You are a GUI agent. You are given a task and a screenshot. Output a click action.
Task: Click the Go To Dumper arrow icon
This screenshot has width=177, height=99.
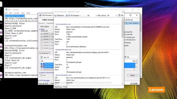coord(67,15)
